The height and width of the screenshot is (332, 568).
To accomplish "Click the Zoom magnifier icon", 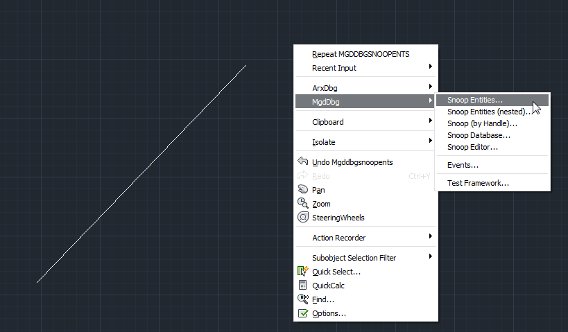I will click(x=303, y=203).
